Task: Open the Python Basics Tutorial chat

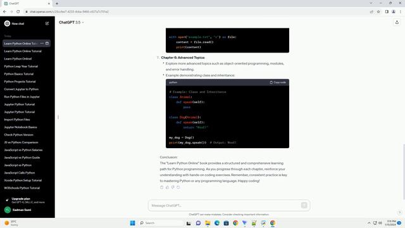Action: [19, 74]
